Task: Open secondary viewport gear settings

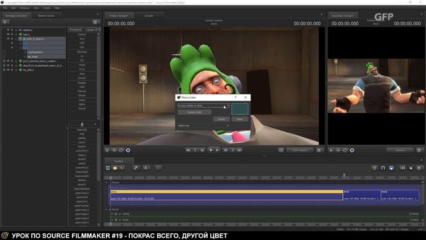Action: [x=419, y=150]
